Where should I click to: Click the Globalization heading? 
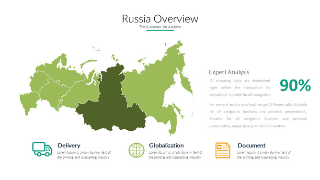point(166,146)
